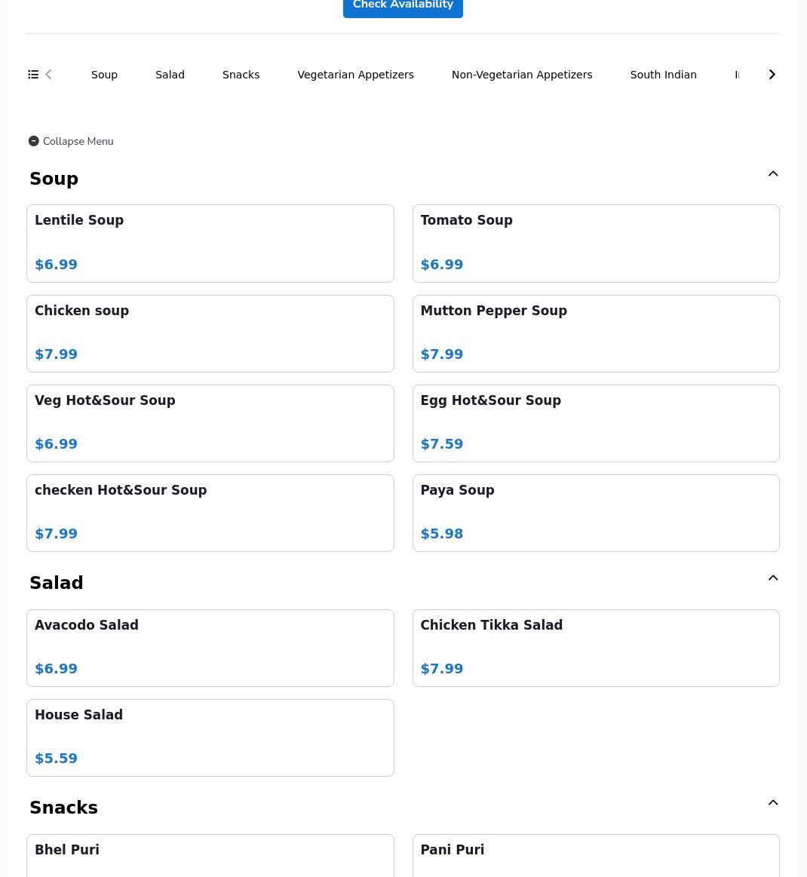
Task: Click the Collapse Menu minus icon
Action: tap(33, 141)
